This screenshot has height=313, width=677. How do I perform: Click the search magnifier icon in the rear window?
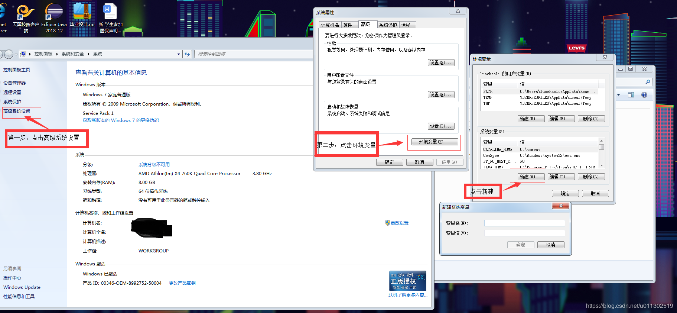[648, 82]
